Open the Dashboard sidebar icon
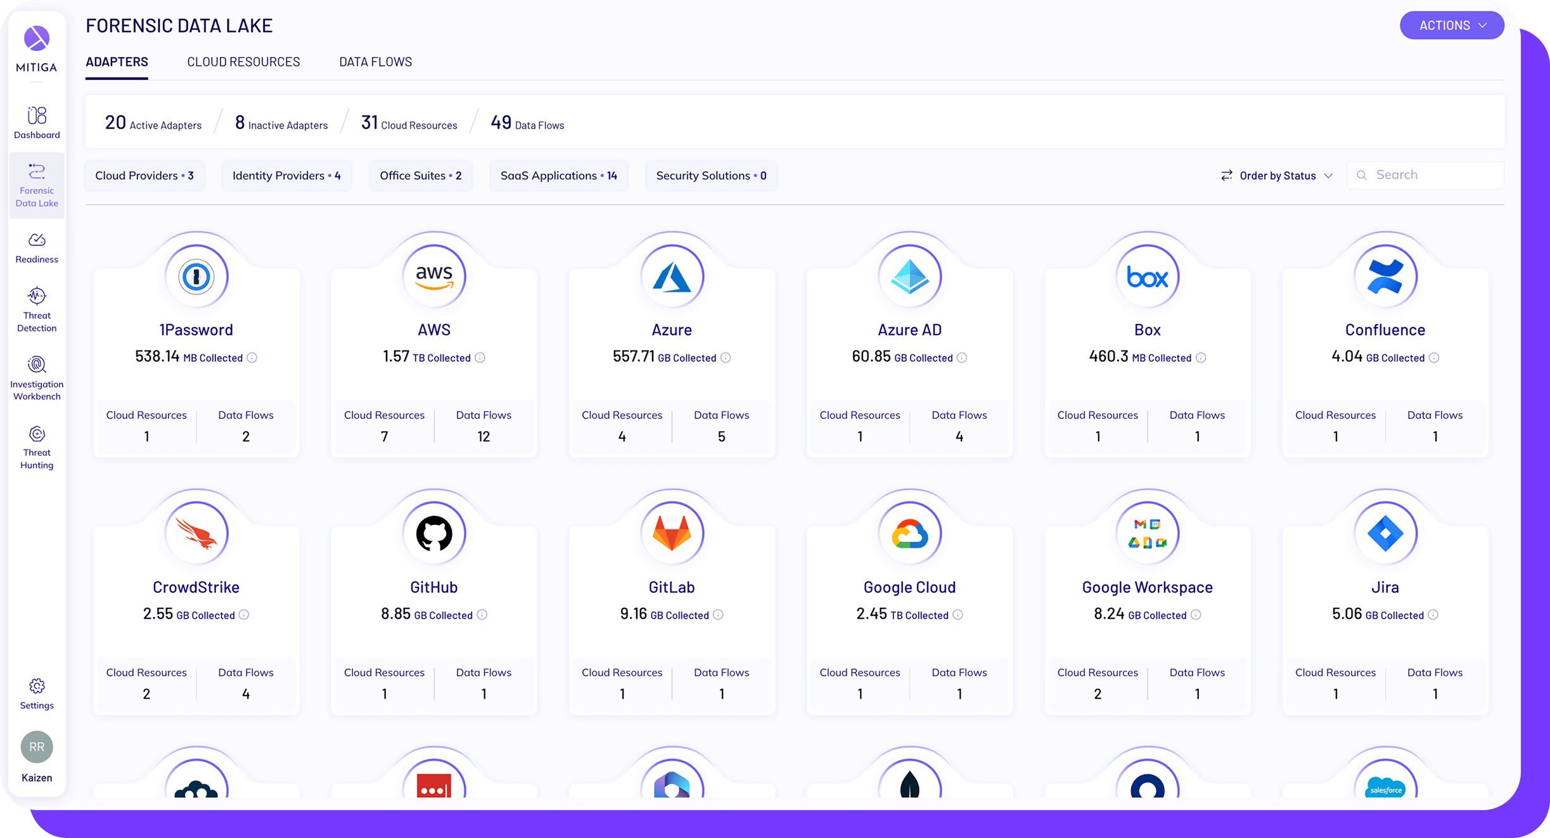 (37, 122)
